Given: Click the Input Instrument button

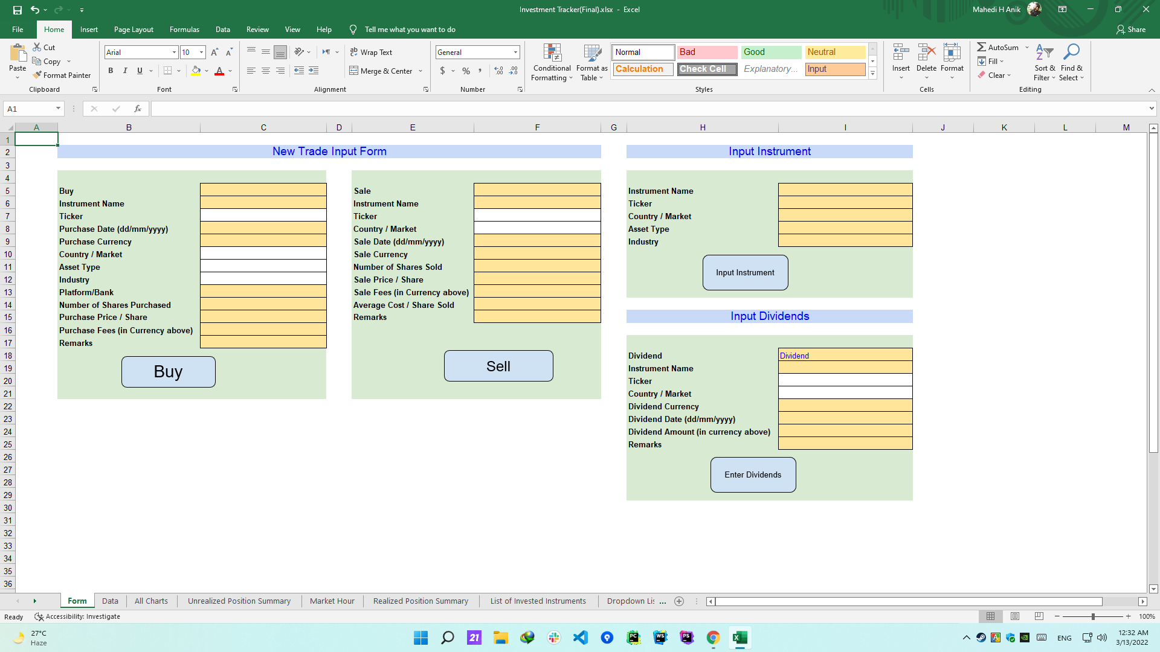Looking at the screenshot, I should [x=745, y=272].
